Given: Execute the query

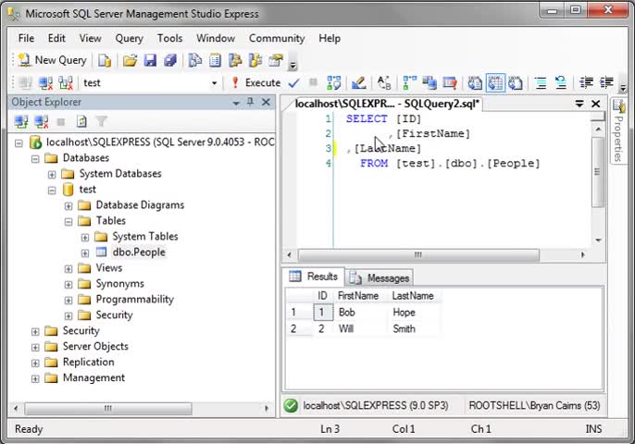Looking at the screenshot, I should pos(255,83).
